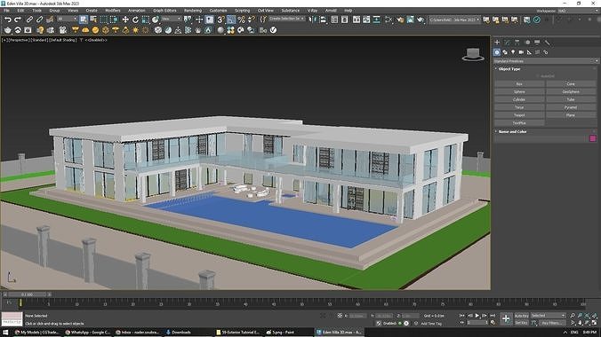601x337 pixels.
Task: Toggle the 3D Snaps tool
Action: pos(220,20)
